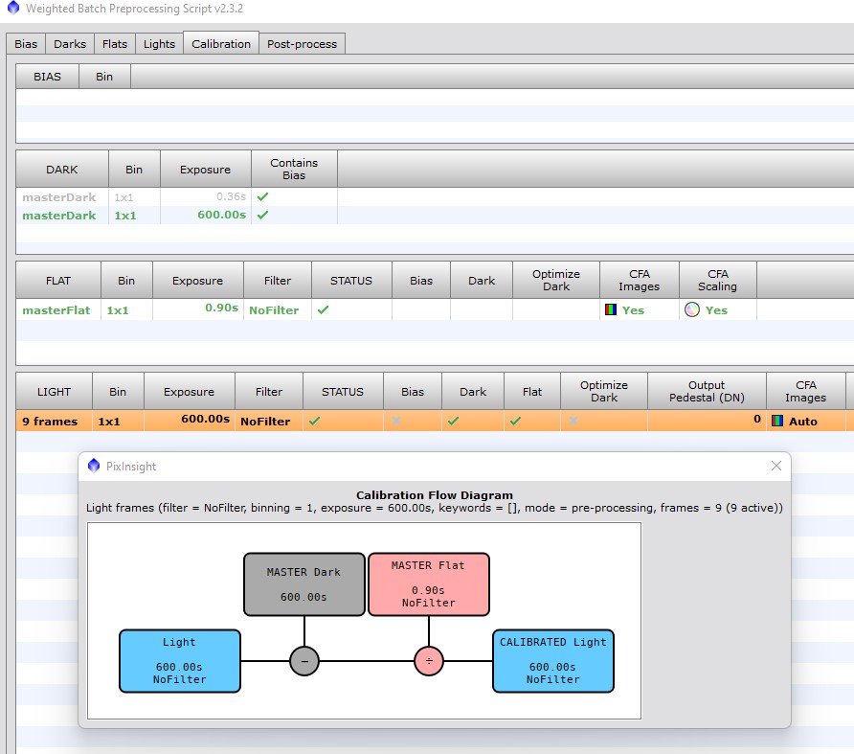Click the 0.90s exposure in masterFlat row
Image resolution: width=854 pixels, height=754 pixels.
click(x=222, y=308)
